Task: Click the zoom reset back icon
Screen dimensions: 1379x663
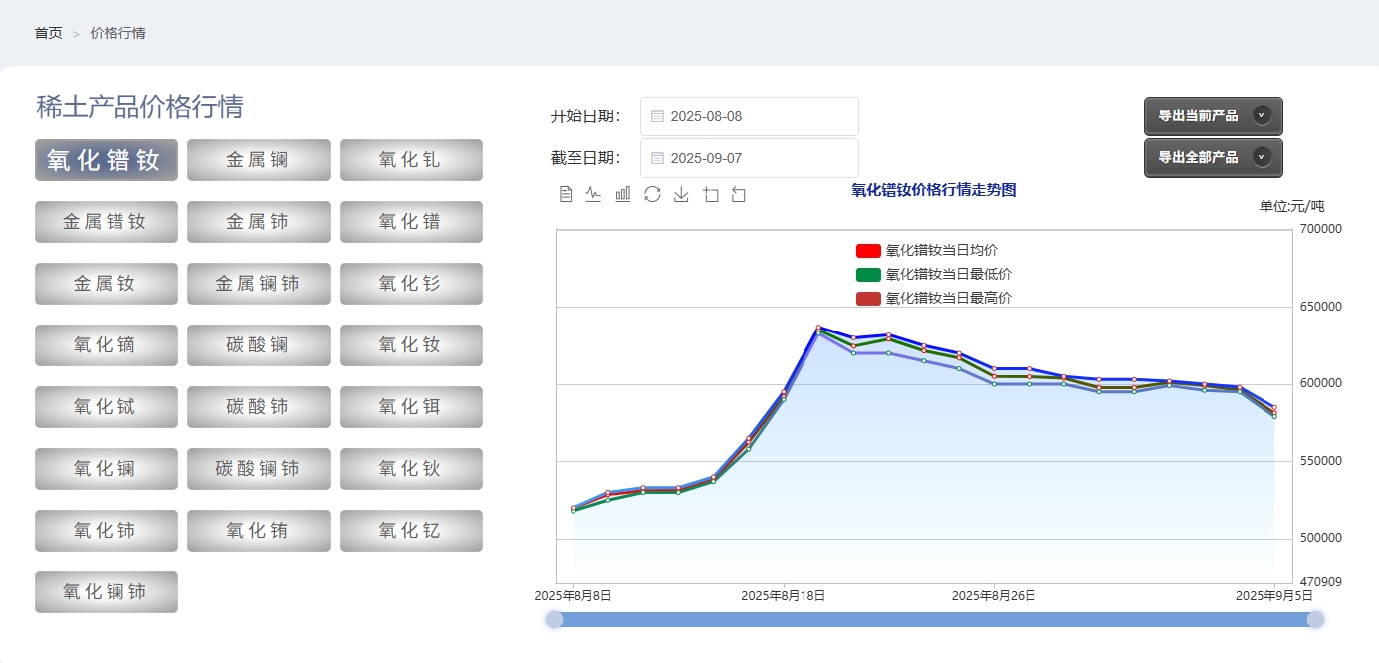Action: (x=739, y=194)
